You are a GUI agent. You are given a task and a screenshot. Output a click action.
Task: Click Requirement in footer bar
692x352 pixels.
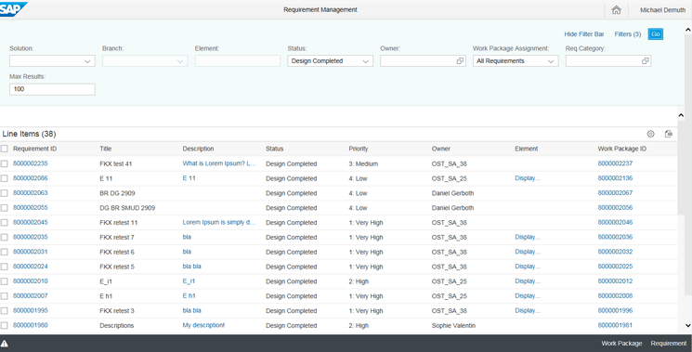coord(669,344)
